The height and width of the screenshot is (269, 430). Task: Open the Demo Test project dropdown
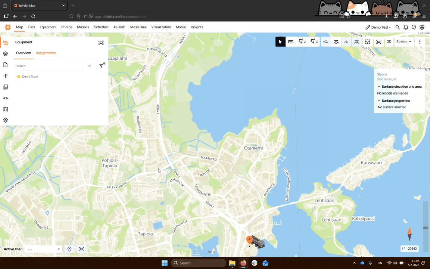point(378,27)
